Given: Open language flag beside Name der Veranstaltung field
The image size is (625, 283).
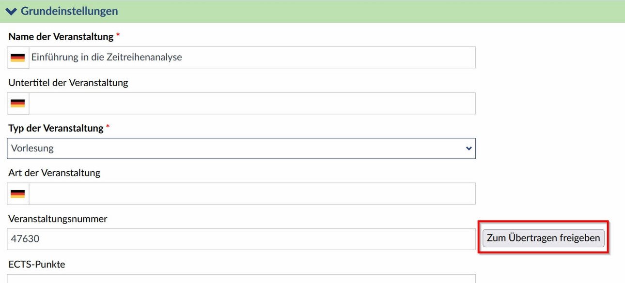Looking at the screenshot, I should (x=18, y=58).
